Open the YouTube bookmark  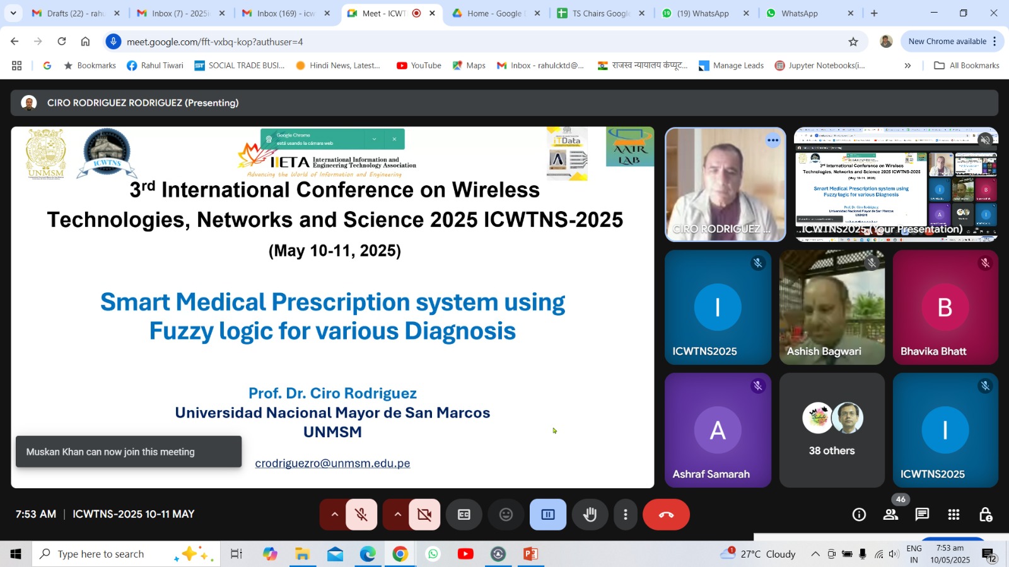[x=419, y=66]
